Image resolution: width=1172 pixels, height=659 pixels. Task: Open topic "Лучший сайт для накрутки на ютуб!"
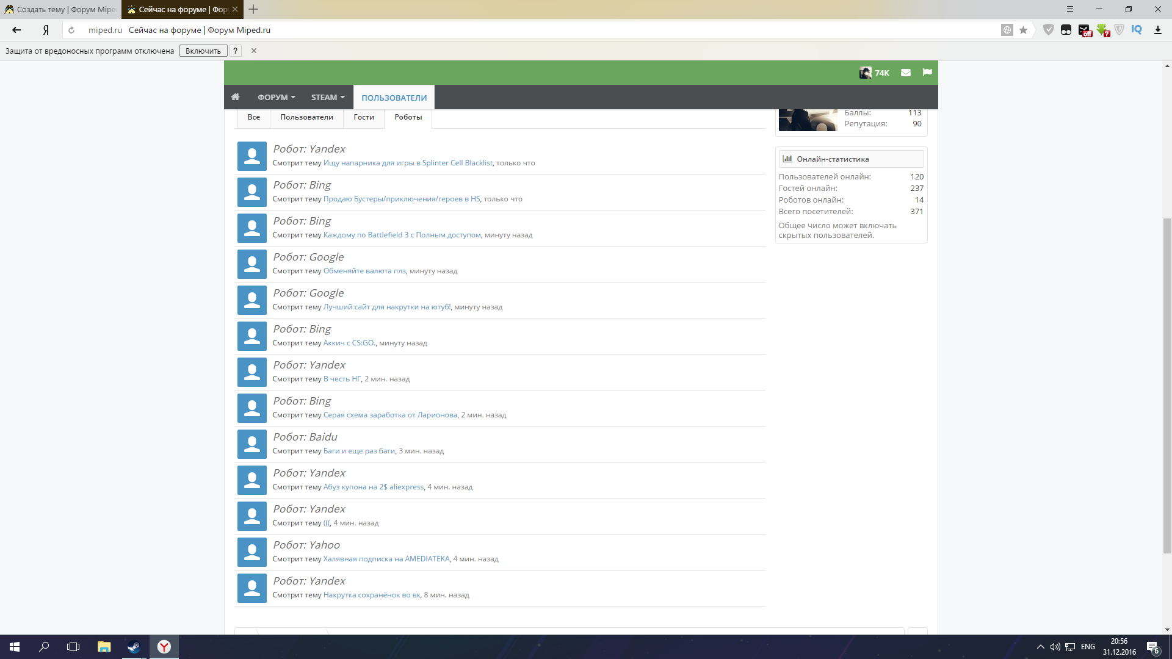(x=387, y=307)
